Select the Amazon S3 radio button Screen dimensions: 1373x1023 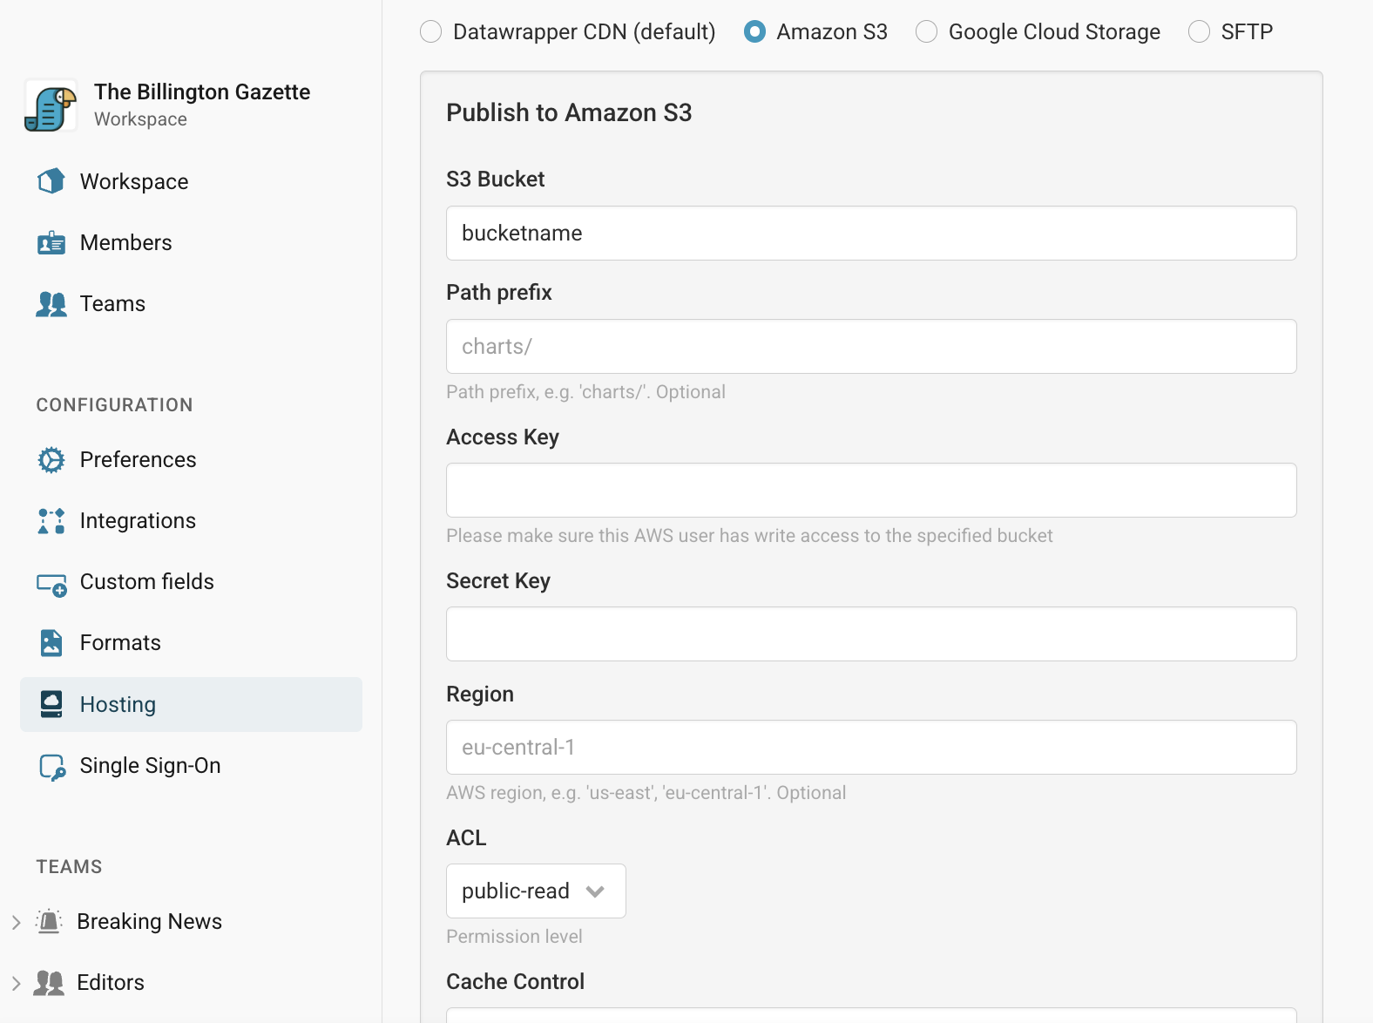(754, 32)
